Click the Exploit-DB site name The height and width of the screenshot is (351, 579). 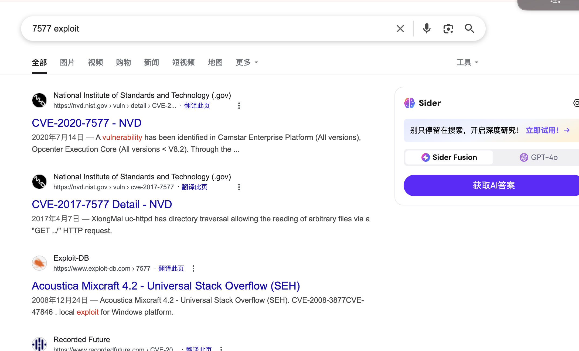click(71, 258)
